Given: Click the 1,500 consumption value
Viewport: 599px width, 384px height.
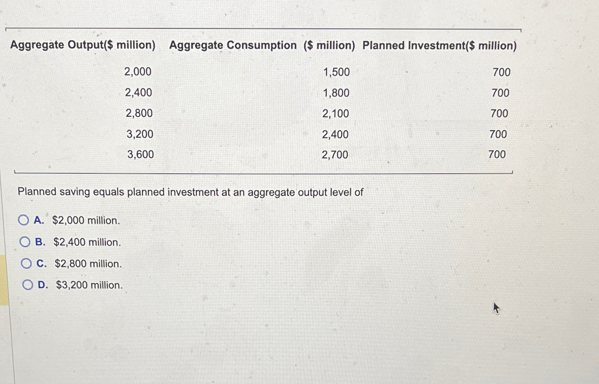Looking at the screenshot, I should pos(336,72).
